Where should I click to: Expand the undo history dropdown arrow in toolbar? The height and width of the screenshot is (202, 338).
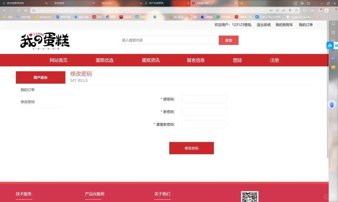[314, 10]
